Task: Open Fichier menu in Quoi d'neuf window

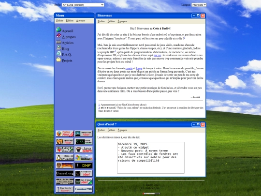Action: tap(101, 130)
